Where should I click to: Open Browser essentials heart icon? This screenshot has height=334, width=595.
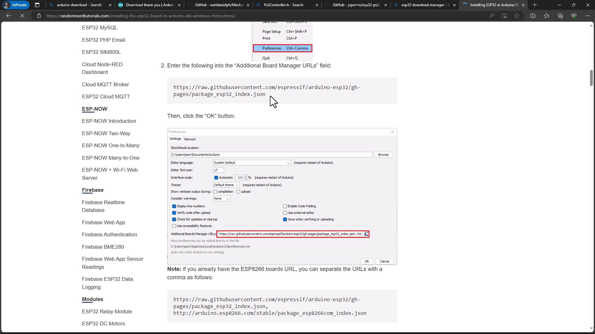click(x=574, y=16)
